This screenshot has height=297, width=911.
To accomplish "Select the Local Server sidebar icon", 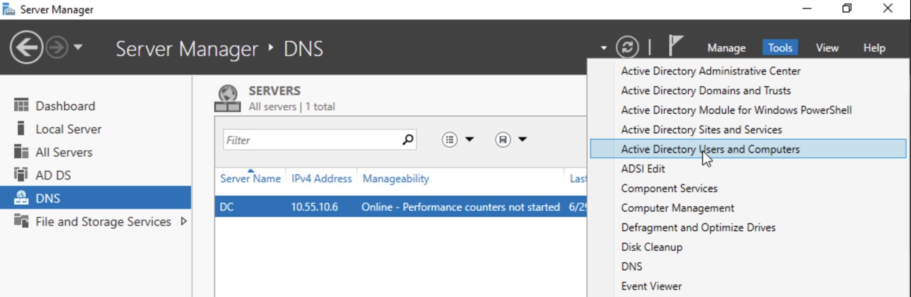I will [21, 129].
